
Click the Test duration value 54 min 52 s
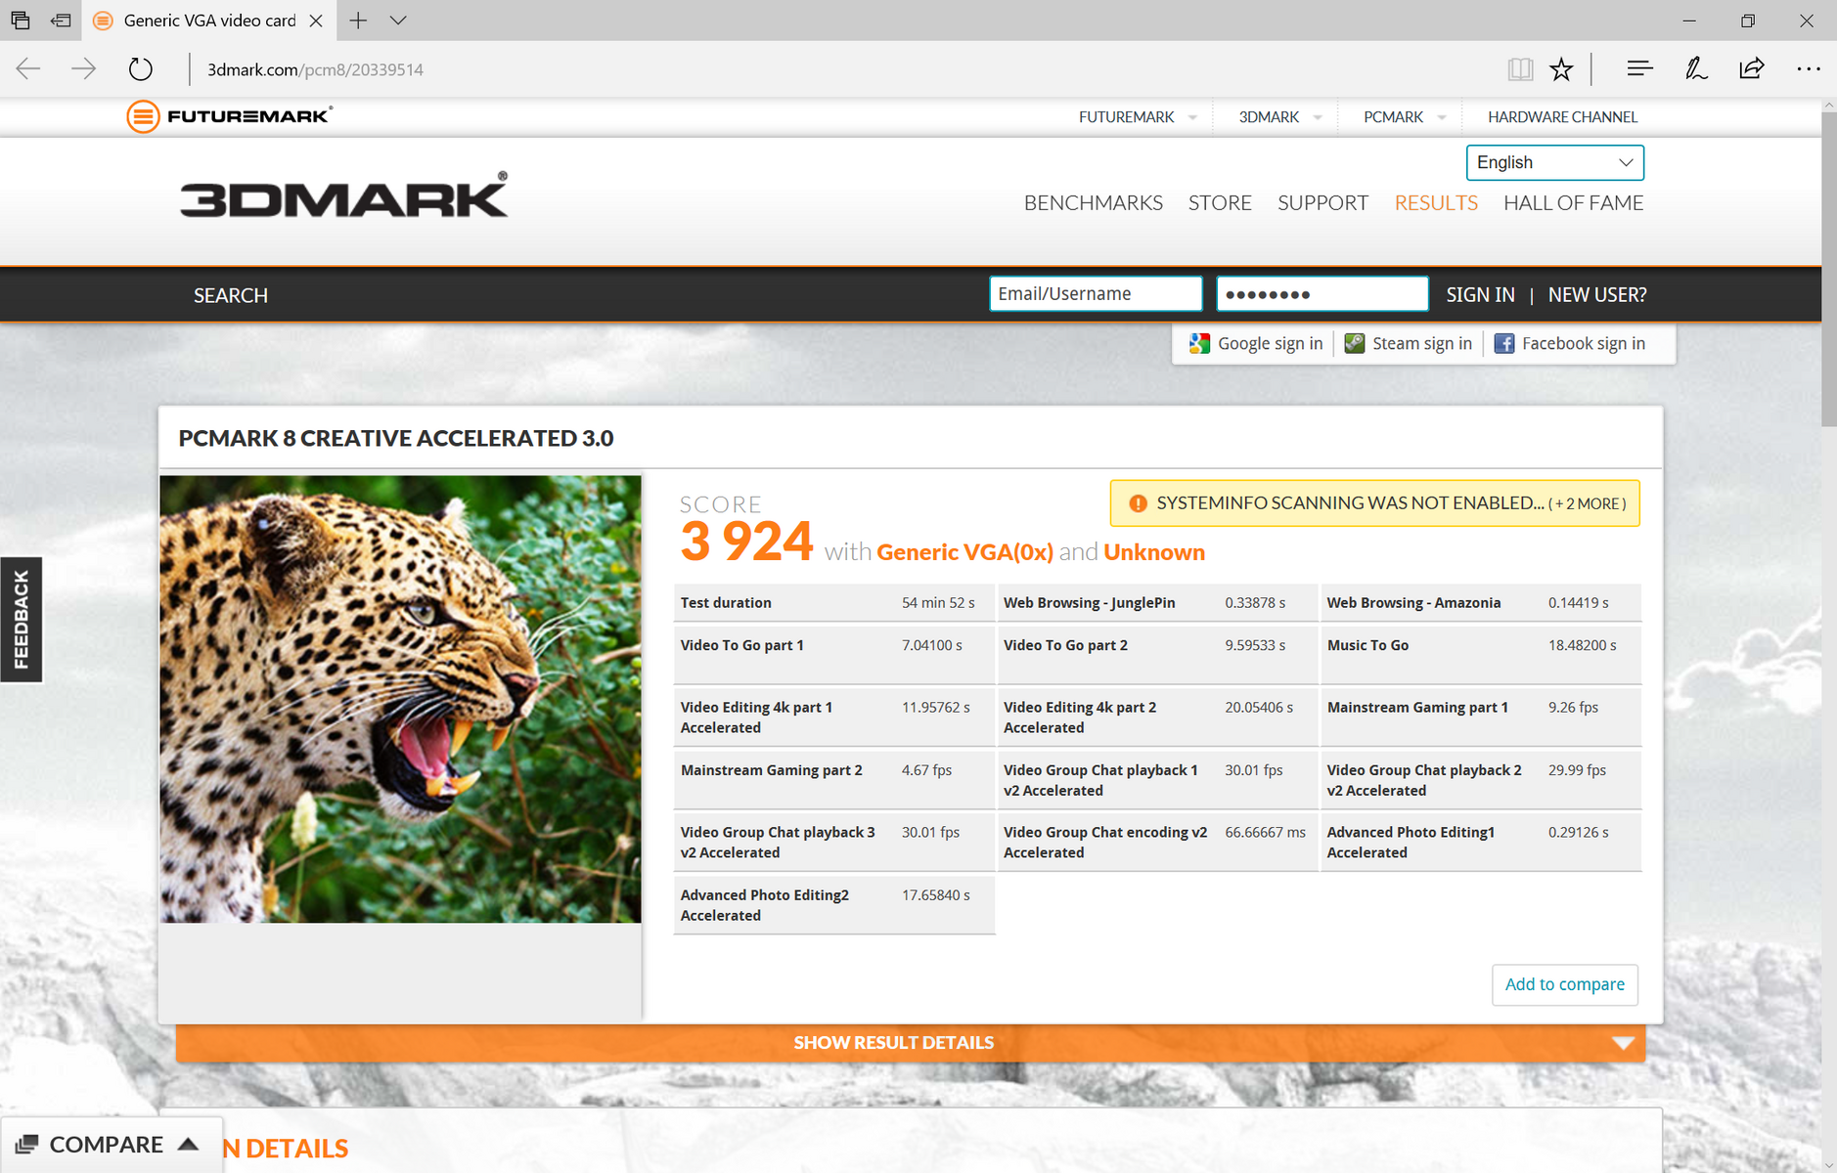point(938,603)
